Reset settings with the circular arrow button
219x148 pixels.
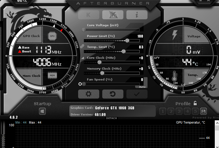[113, 94]
